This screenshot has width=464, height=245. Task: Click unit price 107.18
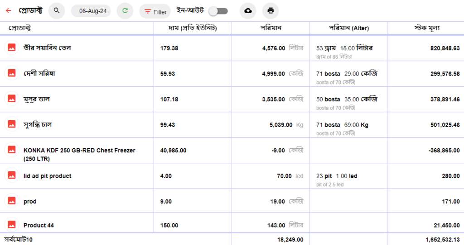click(169, 99)
